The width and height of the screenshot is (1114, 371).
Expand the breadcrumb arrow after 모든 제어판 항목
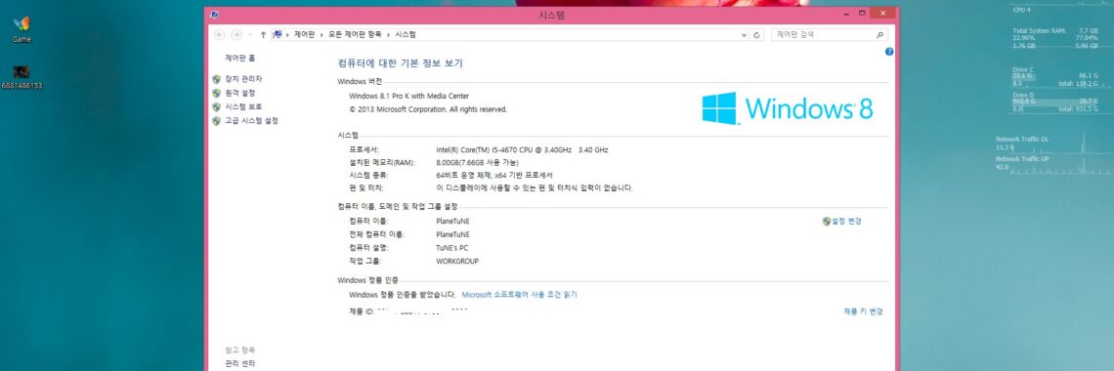point(388,35)
